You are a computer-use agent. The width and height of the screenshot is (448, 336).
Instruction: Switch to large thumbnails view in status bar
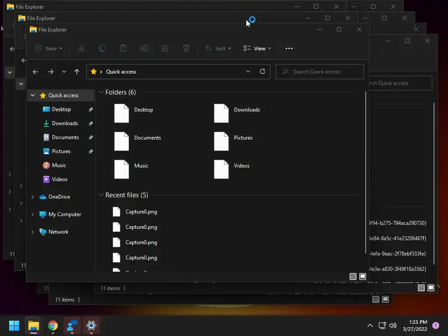pos(363,276)
